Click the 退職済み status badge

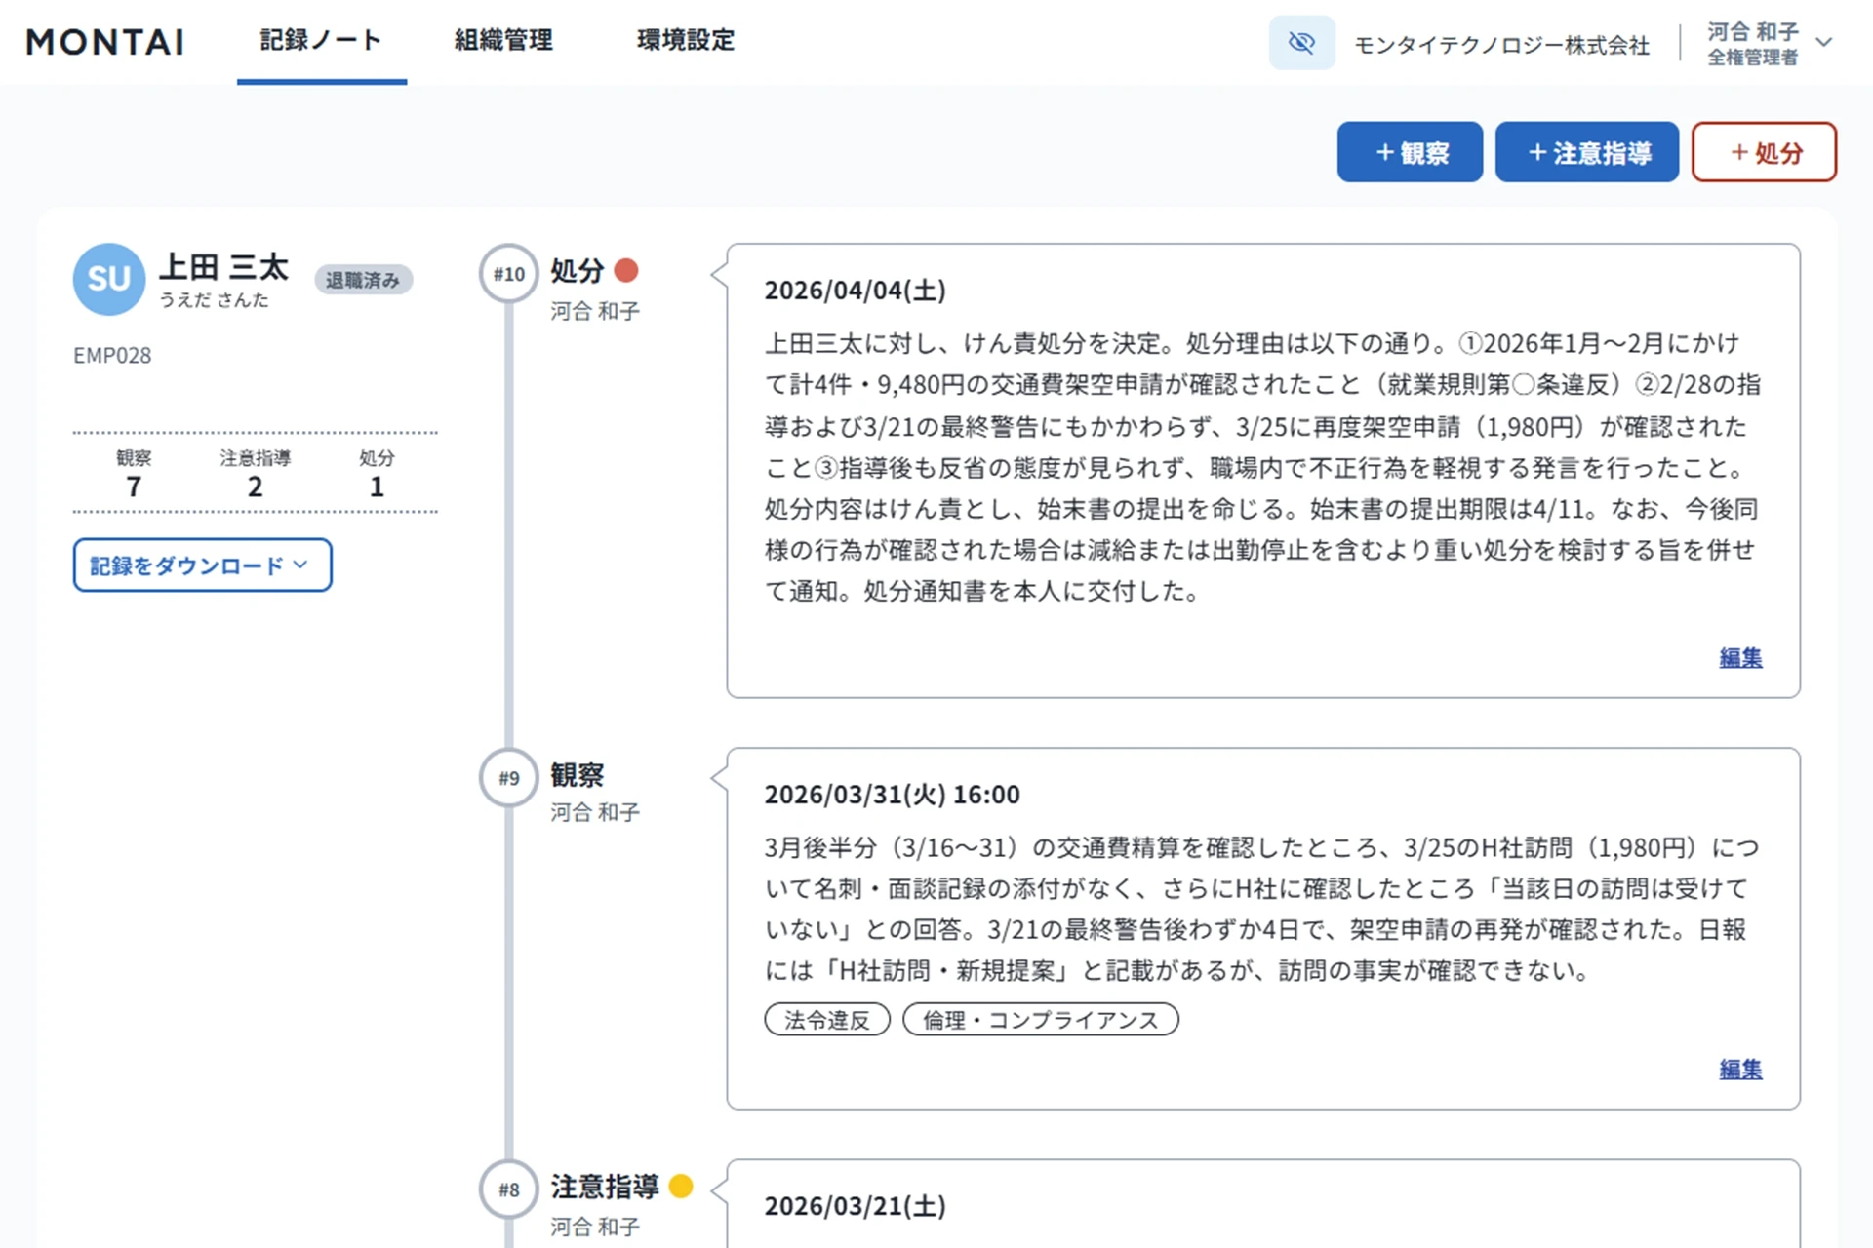(363, 279)
